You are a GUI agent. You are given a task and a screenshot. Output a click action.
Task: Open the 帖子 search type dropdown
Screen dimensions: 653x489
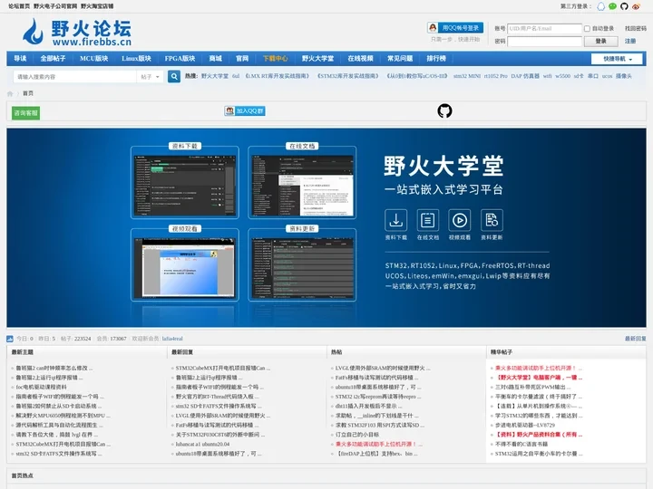pos(150,77)
